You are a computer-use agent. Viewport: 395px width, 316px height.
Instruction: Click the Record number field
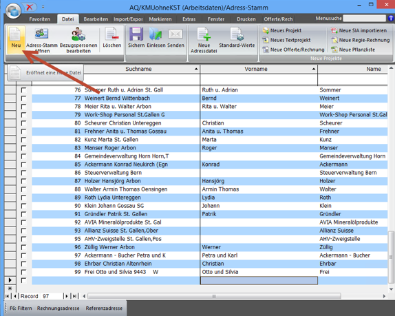tap(52, 296)
